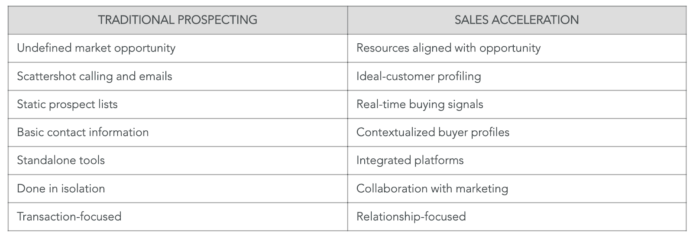Select the Done in isolation cell
Screen dimensions: 693x236
61,188
